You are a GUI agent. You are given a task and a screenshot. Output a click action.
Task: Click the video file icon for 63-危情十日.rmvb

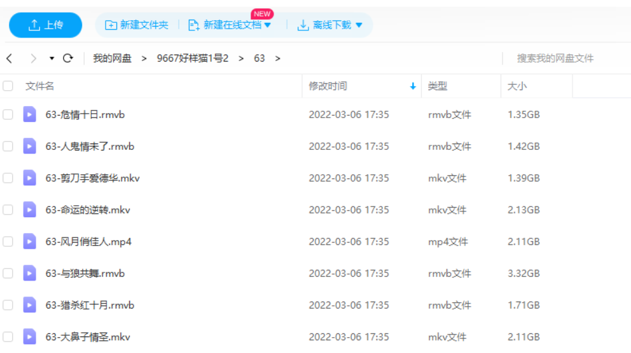30,114
